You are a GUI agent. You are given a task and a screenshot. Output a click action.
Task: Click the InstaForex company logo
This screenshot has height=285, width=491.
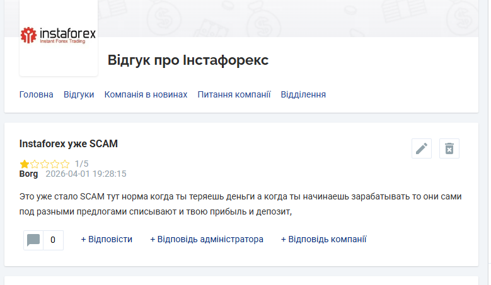point(58,35)
